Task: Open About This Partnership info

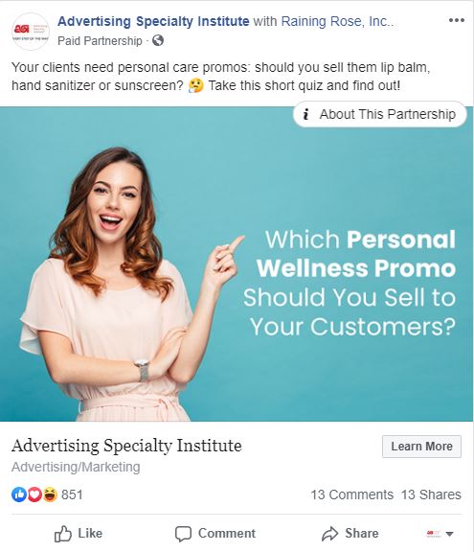Action: click(380, 114)
